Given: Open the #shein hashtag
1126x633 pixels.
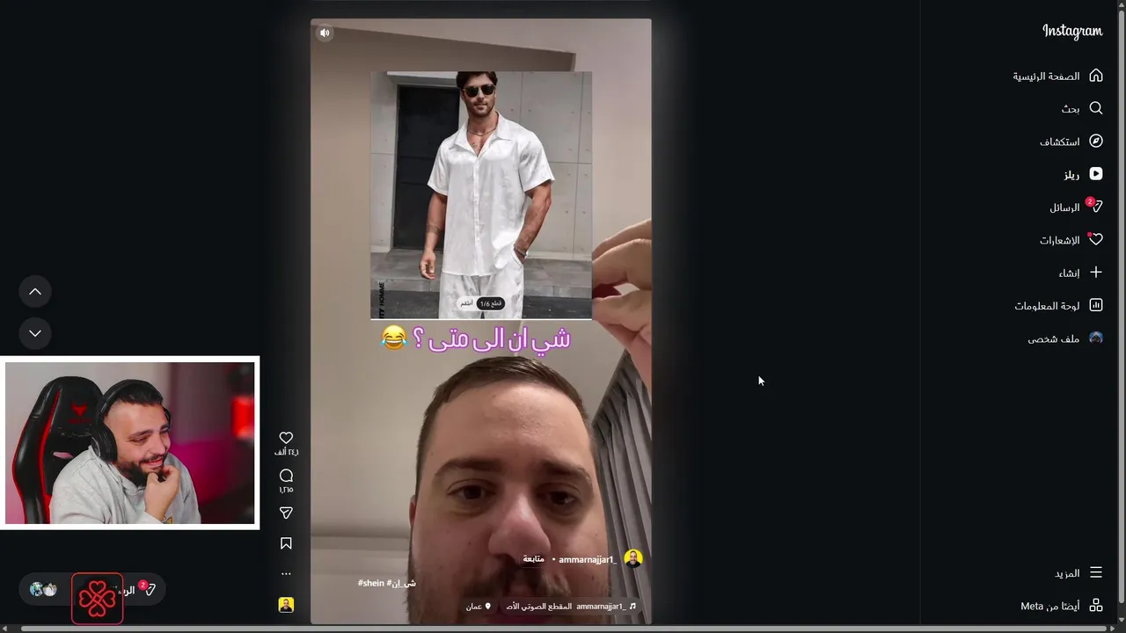Looking at the screenshot, I should click(371, 583).
